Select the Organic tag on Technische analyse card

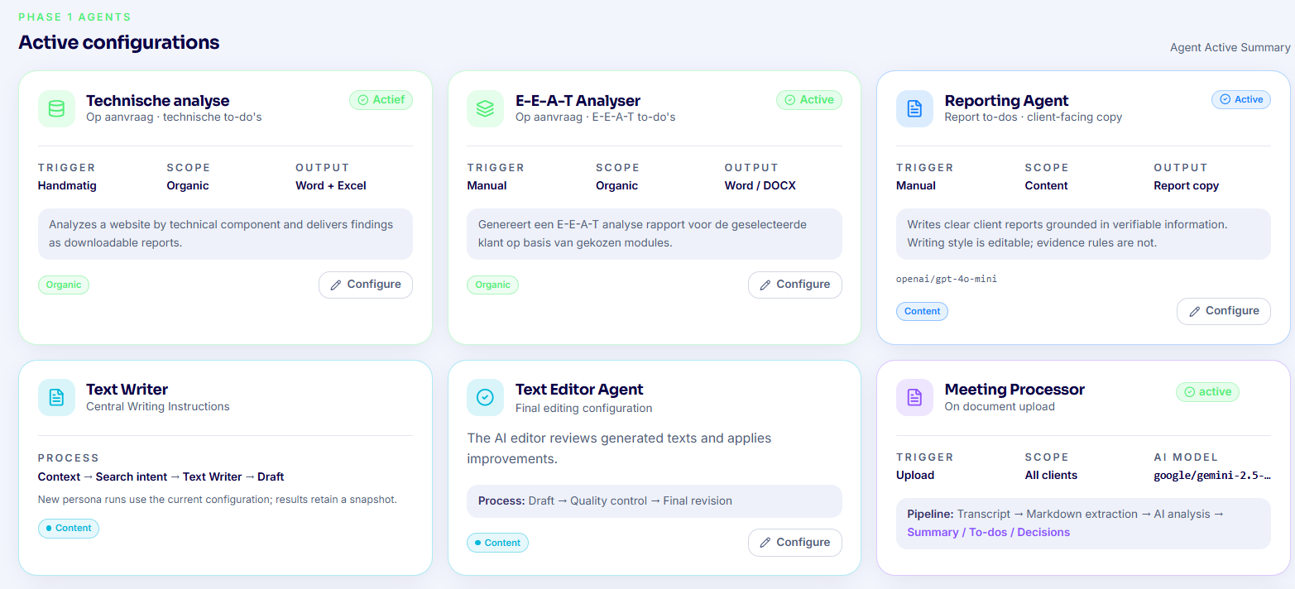click(x=64, y=285)
